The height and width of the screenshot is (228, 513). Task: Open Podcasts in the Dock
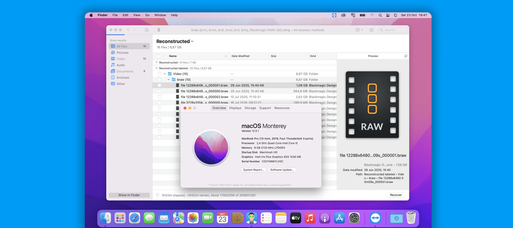point(325,218)
